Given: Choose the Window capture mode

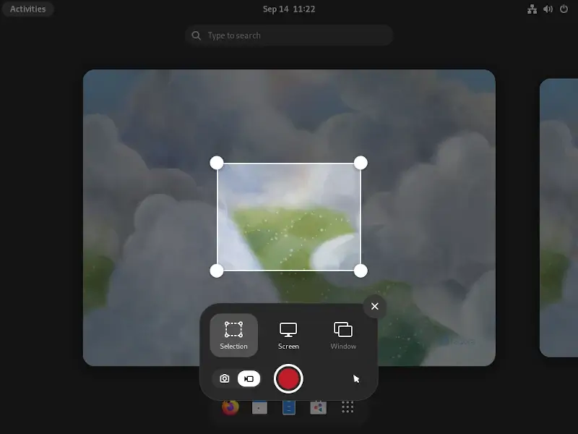Looking at the screenshot, I should [343, 335].
